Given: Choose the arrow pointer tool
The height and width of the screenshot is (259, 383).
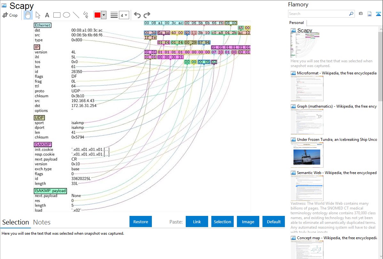Looking at the screenshot, I should point(38,15).
